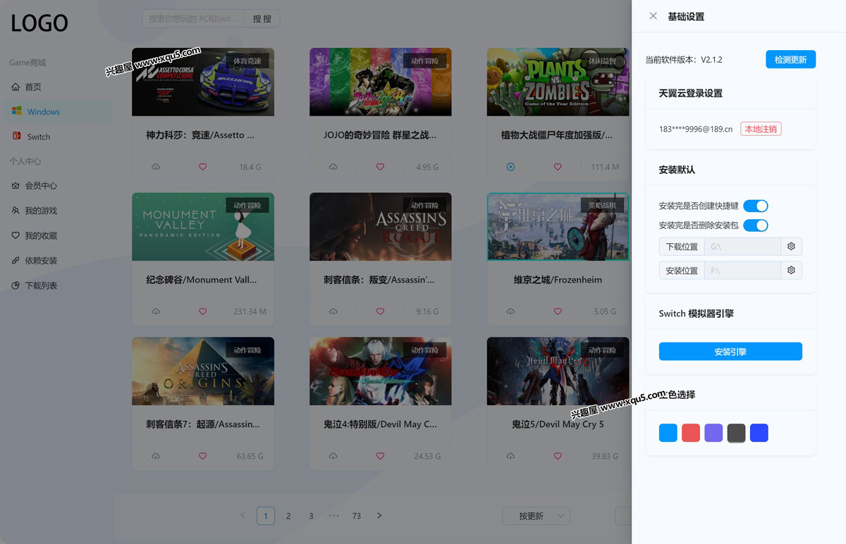Favorite 刺客信条7：起源 with heart icon
The width and height of the screenshot is (846, 544).
pyautogui.click(x=203, y=456)
